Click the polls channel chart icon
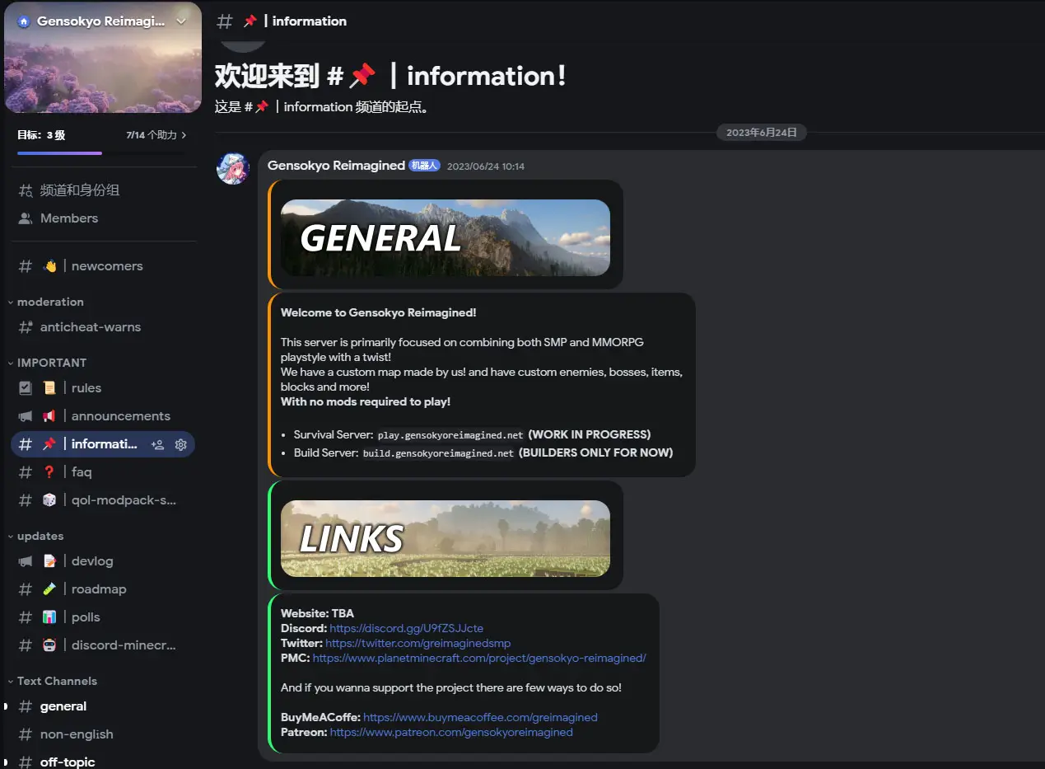Image resolution: width=1045 pixels, height=769 pixels. (49, 617)
